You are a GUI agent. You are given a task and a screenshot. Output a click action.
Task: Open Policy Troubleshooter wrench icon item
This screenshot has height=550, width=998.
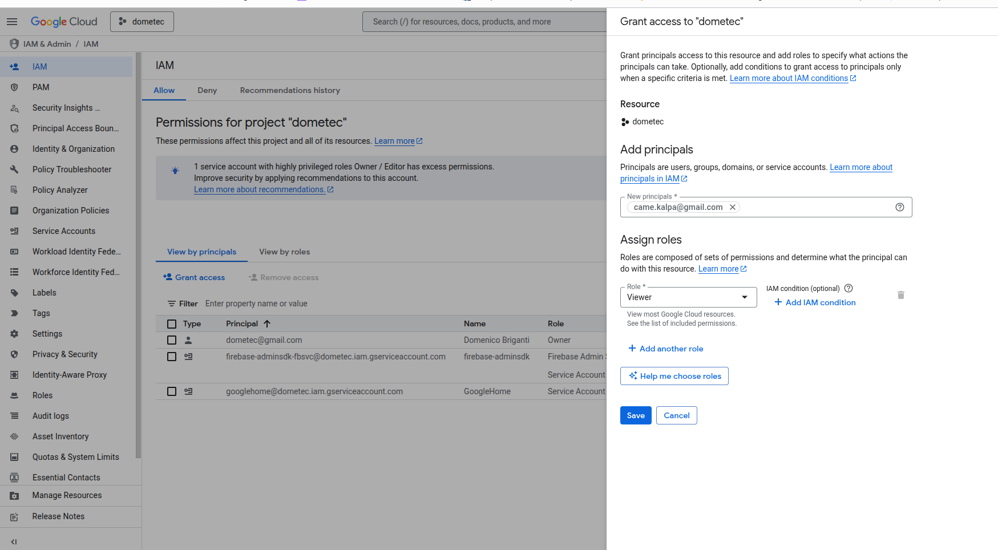pos(72,169)
